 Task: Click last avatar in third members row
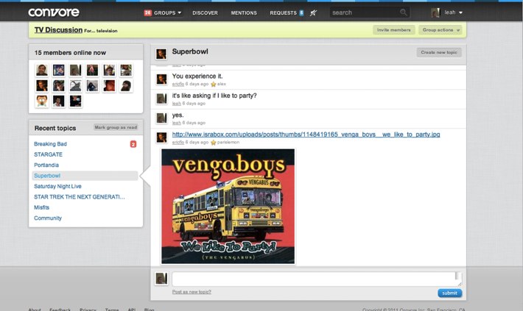click(76, 101)
